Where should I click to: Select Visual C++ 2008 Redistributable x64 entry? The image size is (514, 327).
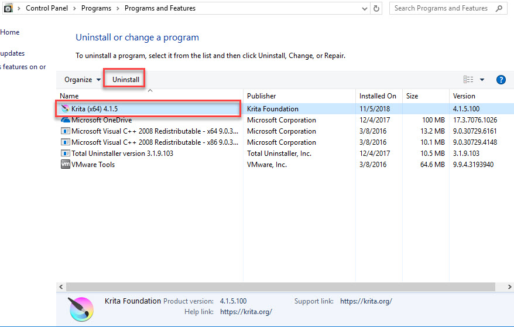155,131
